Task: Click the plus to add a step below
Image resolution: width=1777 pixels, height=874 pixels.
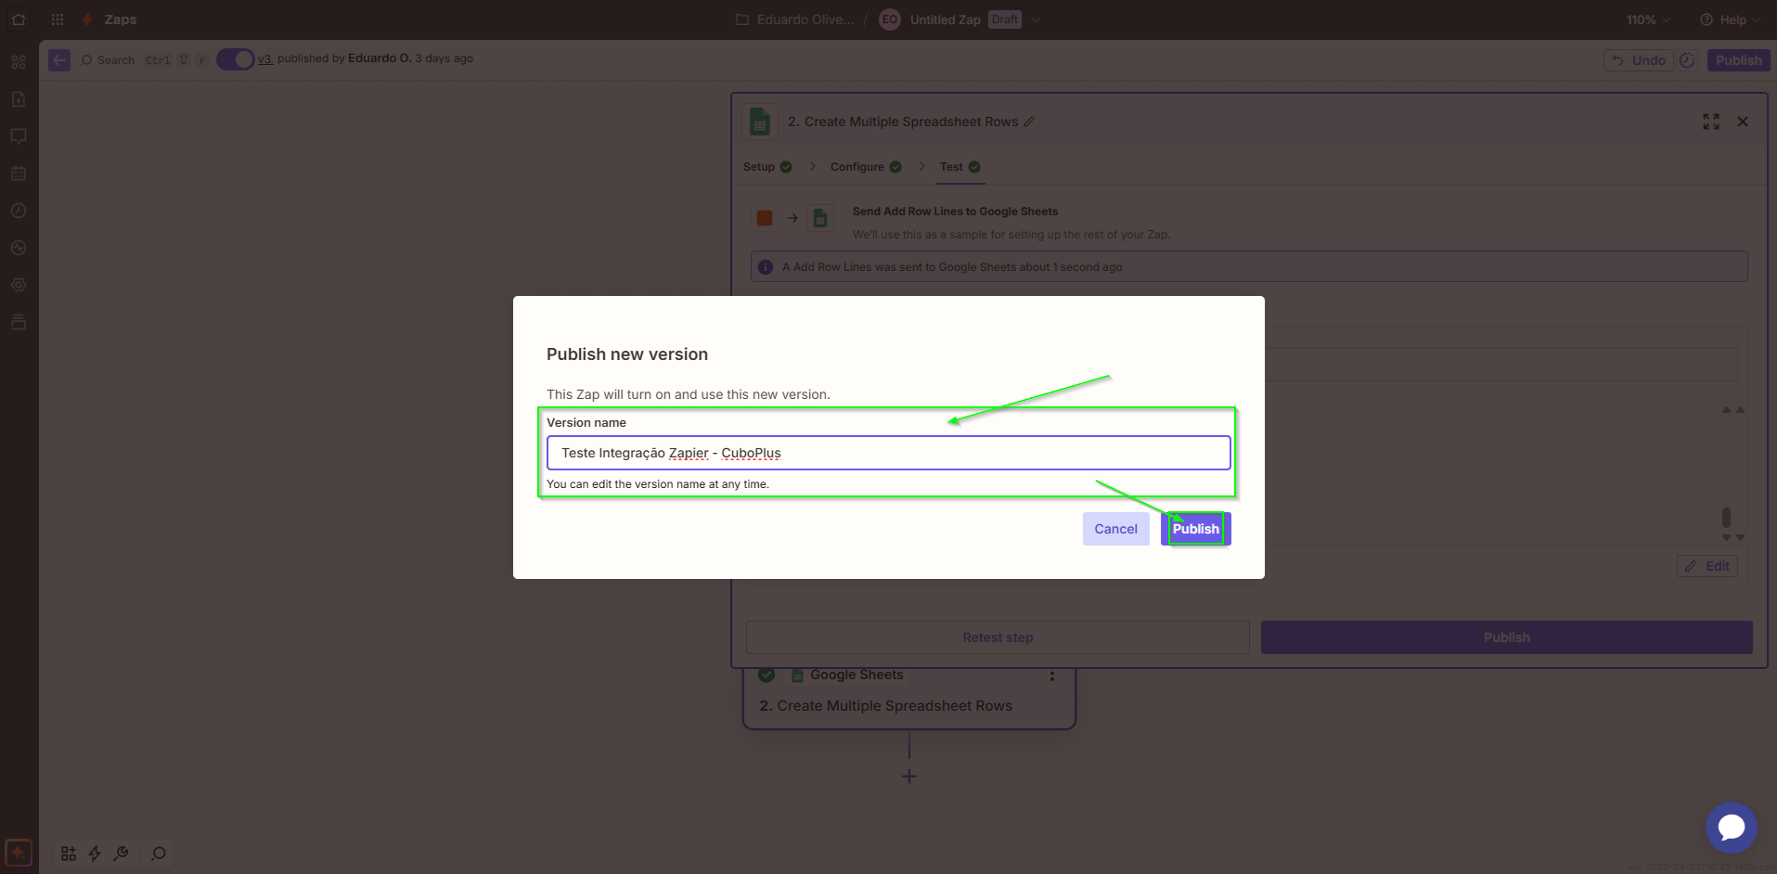Action: (x=909, y=776)
